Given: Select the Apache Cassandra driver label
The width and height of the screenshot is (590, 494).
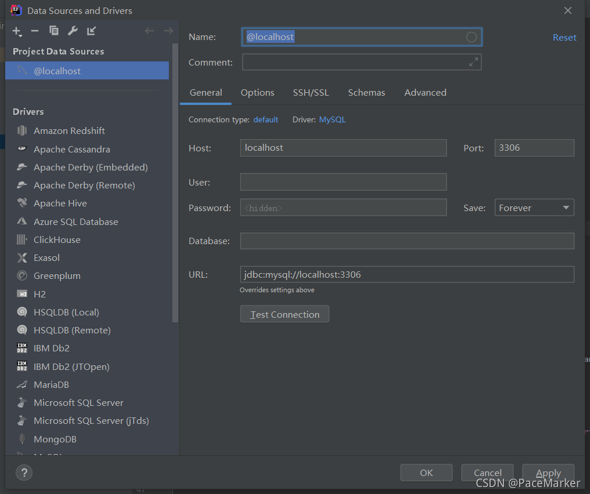Looking at the screenshot, I should click(x=72, y=149).
